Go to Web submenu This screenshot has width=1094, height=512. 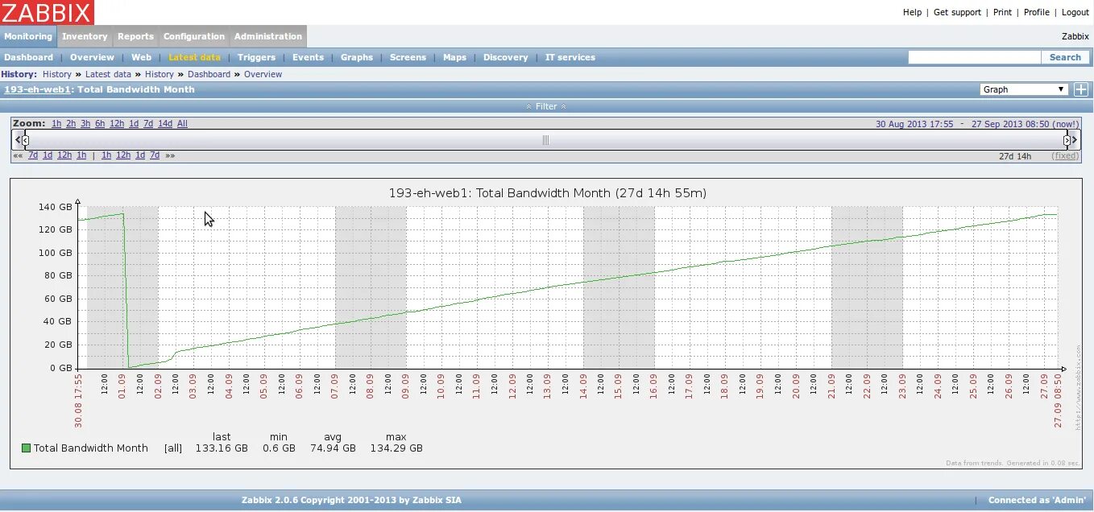point(142,57)
